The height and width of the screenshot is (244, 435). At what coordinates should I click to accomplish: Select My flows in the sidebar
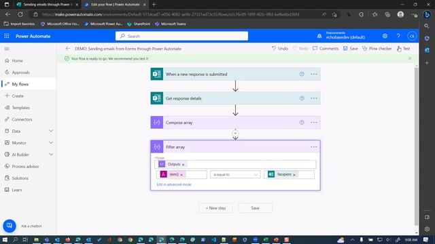(x=20, y=84)
